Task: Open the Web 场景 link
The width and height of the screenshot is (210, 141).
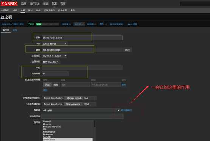Action: pyautogui.click(x=132, y=24)
